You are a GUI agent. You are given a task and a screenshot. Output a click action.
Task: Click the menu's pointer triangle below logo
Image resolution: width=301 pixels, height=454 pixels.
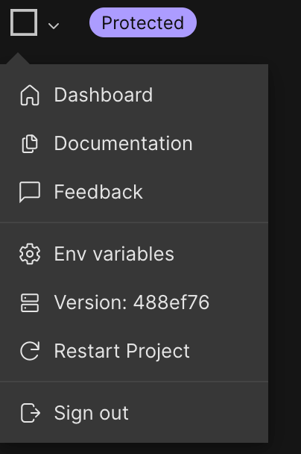[18, 58]
